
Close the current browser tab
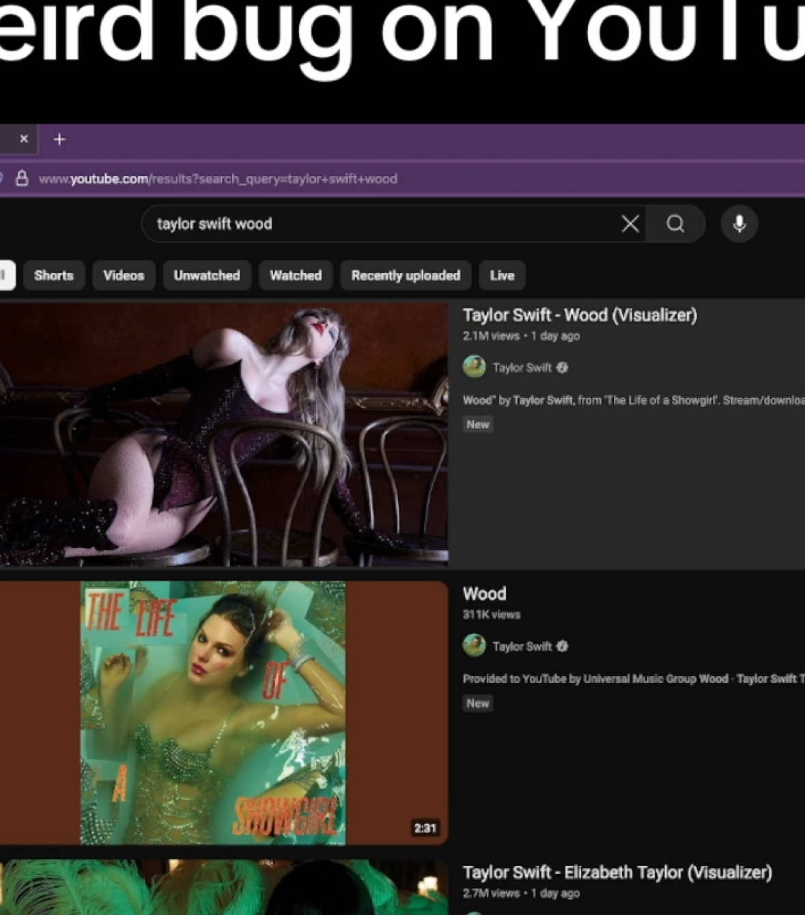click(x=24, y=139)
